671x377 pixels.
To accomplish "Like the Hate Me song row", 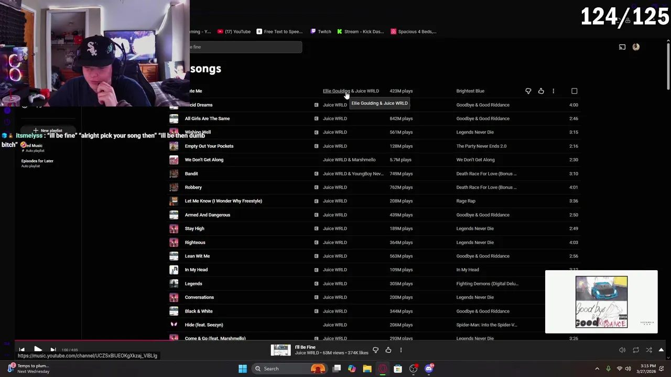I will [541, 91].
